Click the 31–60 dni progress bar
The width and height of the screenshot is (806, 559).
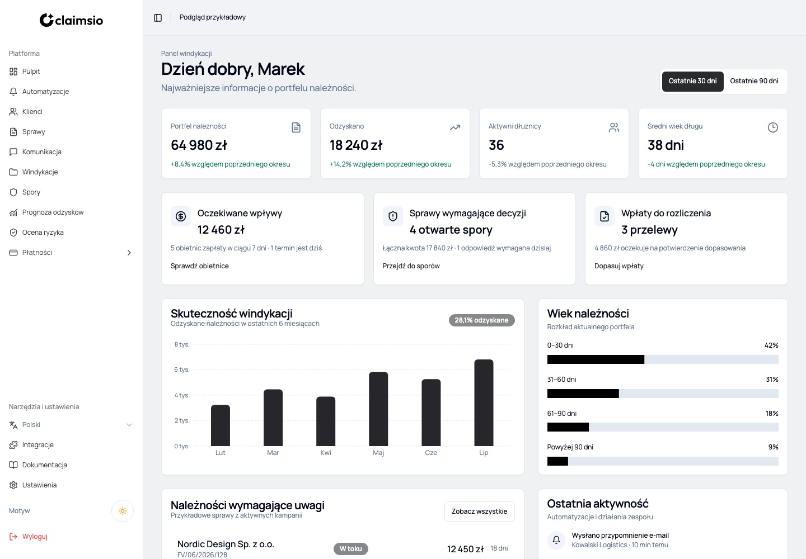tap(663, 394)
